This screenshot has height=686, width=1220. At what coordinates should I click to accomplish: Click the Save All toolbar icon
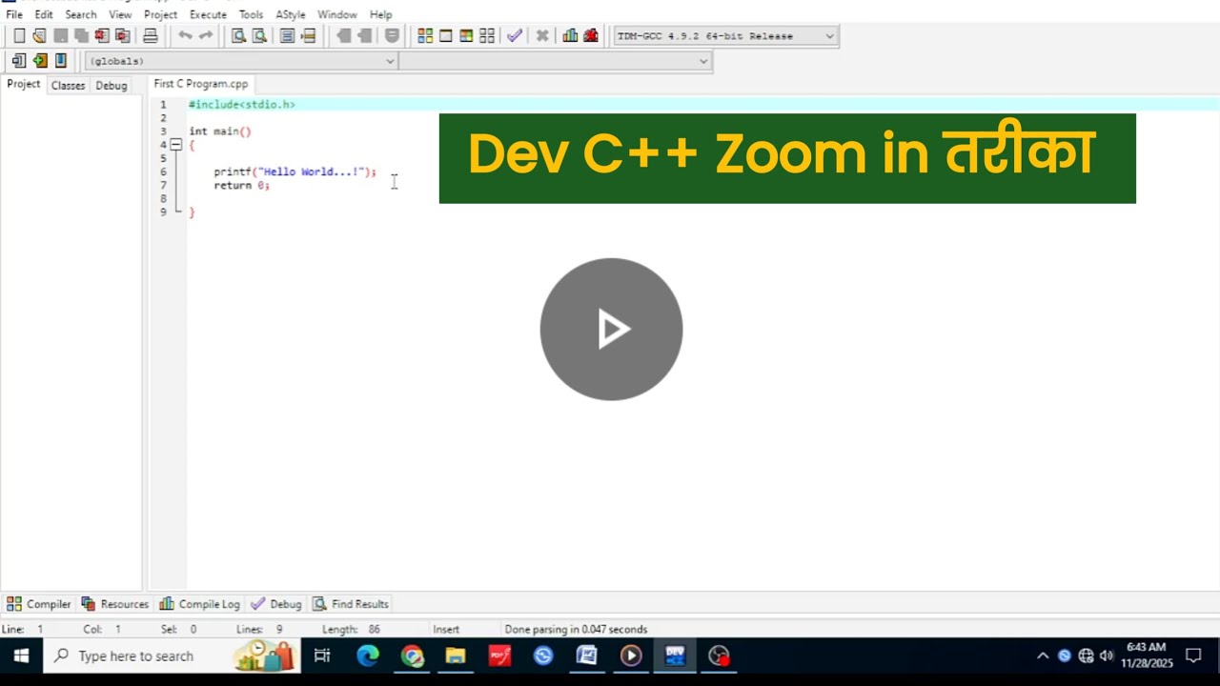click(x=81, y=36)
